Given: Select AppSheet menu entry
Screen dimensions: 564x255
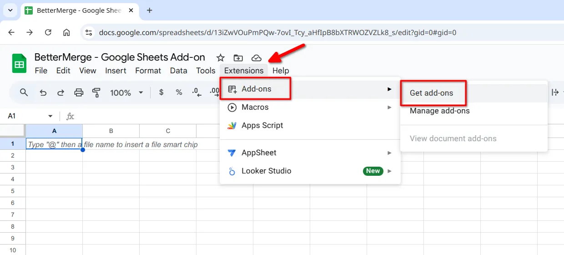Looking at the screenshot, I should (x=310, y=153).
